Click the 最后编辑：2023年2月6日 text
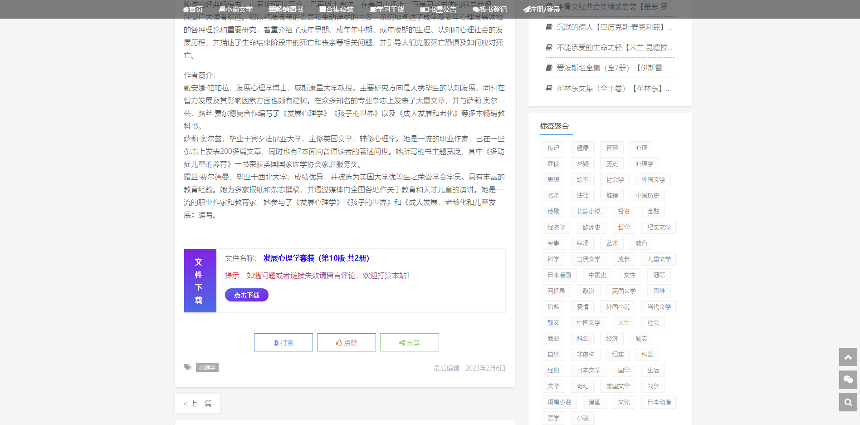860x425 pixels. click(469, 368)
